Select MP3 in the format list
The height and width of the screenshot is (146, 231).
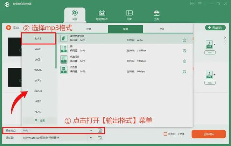pos(38,38)
